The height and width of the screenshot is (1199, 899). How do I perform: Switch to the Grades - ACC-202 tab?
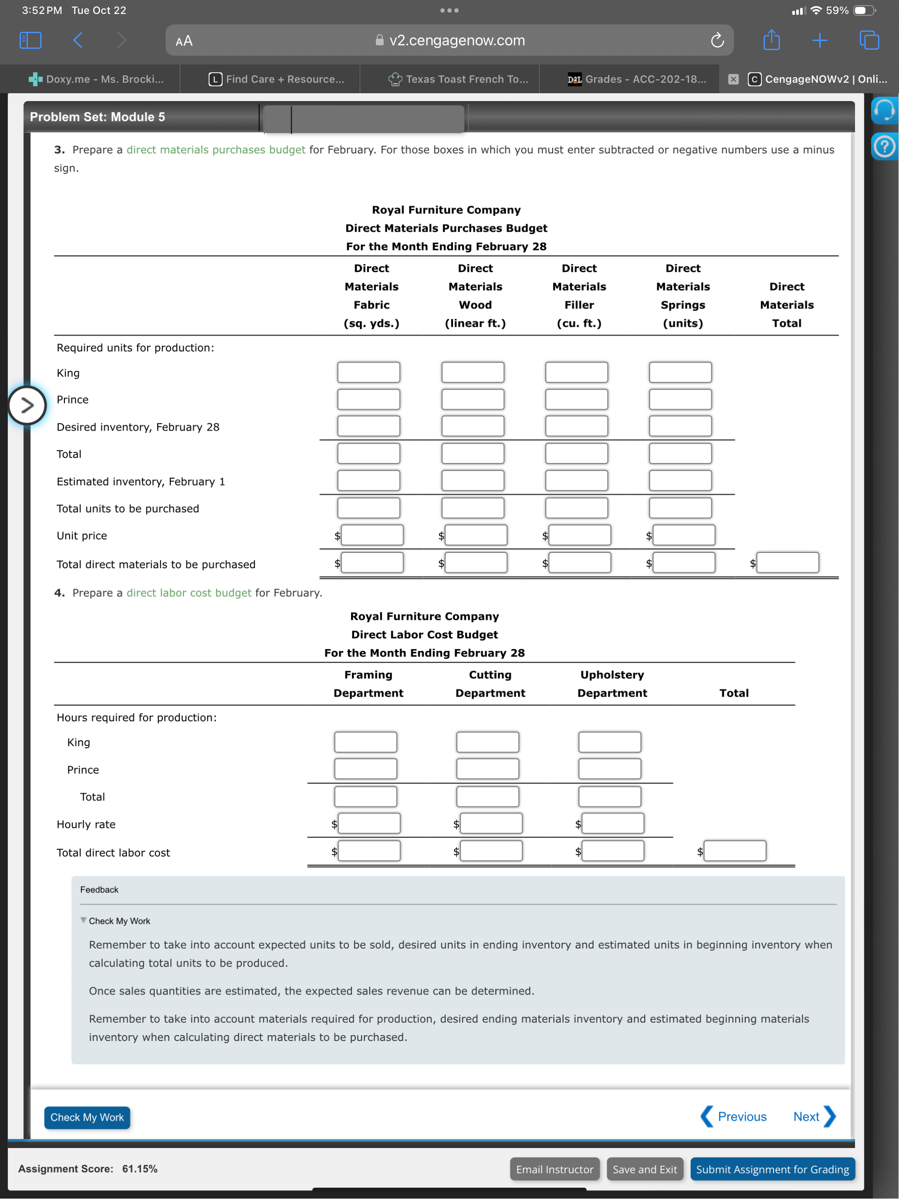coord(637,79)
